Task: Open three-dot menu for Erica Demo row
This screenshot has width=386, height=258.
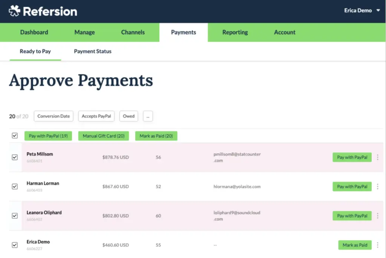Action: (378, 245)
